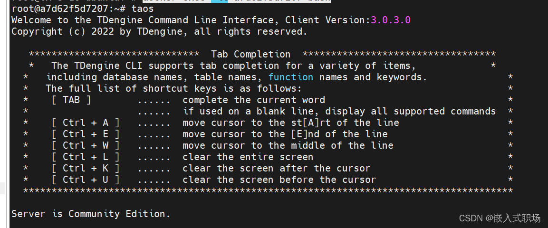This screenshot has width=548, height=228.
Task: Click the "taos" command at the prompt
Action: (143, 9)
